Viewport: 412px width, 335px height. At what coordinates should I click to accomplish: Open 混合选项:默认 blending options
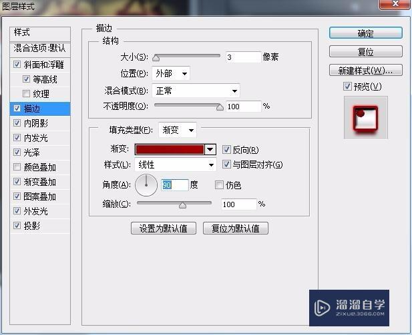tap(40, 49)
